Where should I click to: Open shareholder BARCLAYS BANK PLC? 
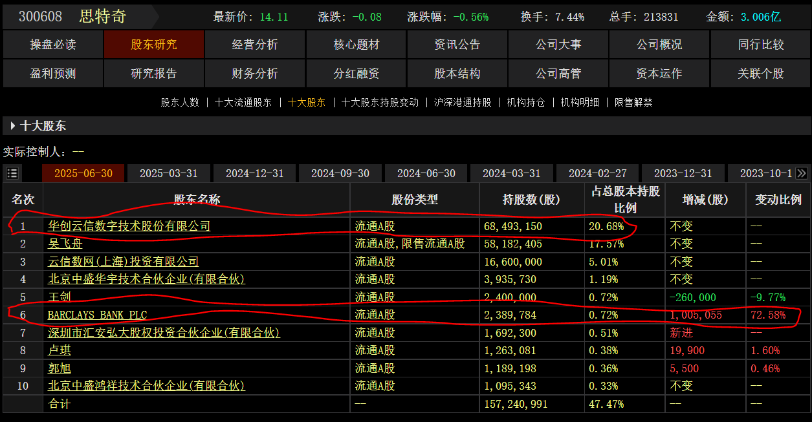point(98,315)
